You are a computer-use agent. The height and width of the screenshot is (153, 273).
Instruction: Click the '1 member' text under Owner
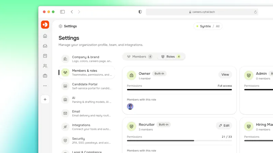[145, 79]
